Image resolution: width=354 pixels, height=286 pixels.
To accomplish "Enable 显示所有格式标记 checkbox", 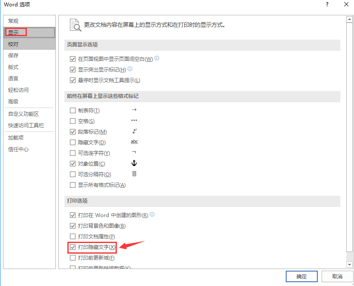I will [73, 185].
